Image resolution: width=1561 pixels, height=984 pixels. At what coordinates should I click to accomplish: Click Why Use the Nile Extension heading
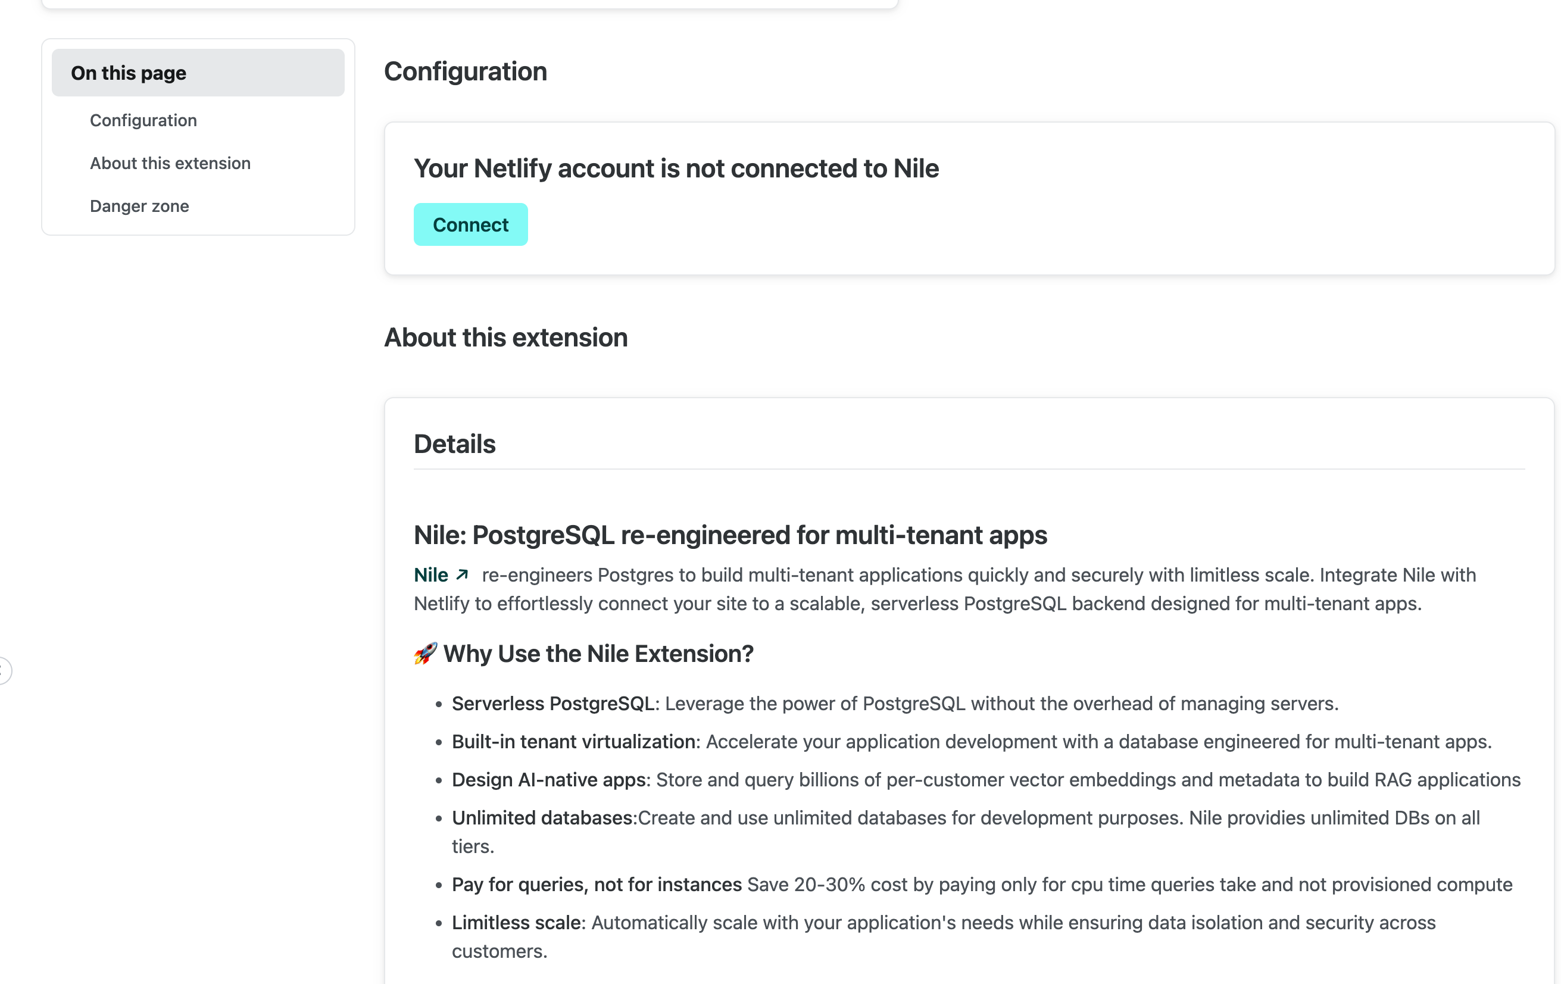598,654
